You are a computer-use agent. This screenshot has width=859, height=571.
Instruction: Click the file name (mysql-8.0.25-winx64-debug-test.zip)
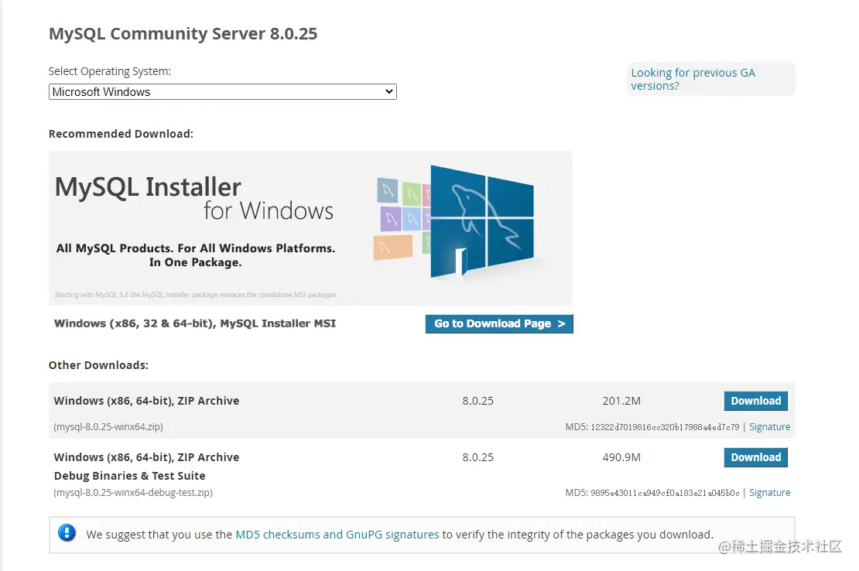coord(133,492)
